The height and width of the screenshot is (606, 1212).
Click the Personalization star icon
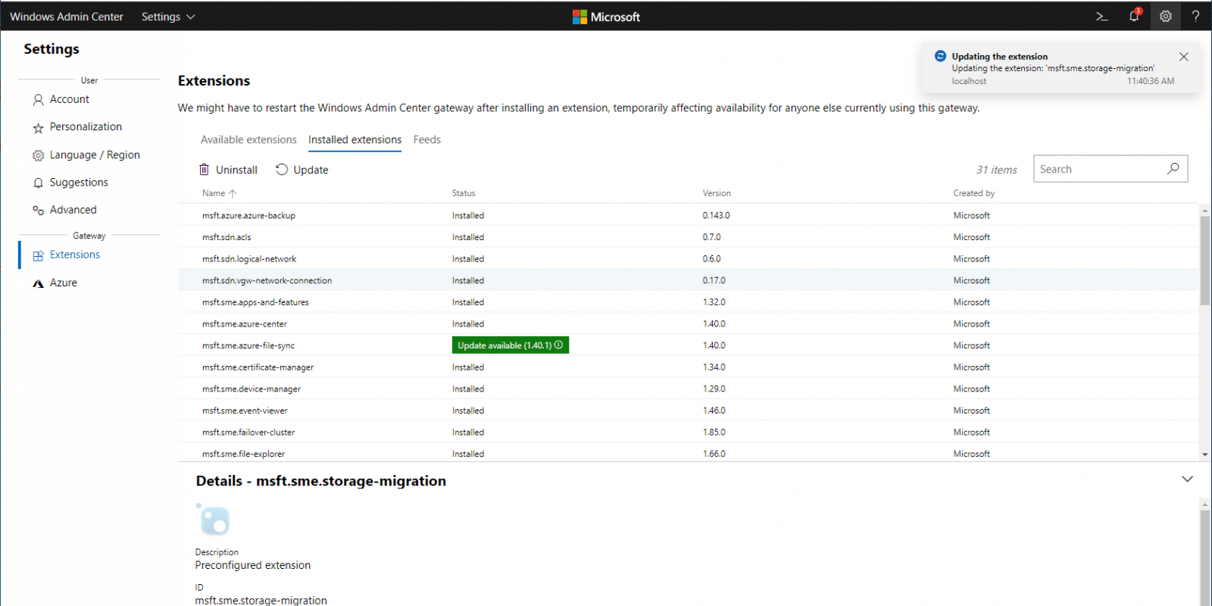tap(38, 128)
